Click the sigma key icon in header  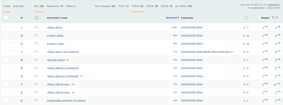245,18
